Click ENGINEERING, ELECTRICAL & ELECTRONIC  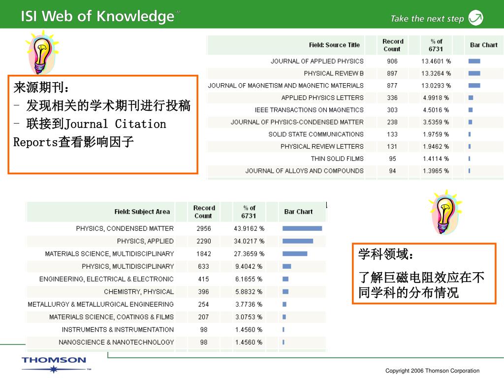click(x=106, y=279)
